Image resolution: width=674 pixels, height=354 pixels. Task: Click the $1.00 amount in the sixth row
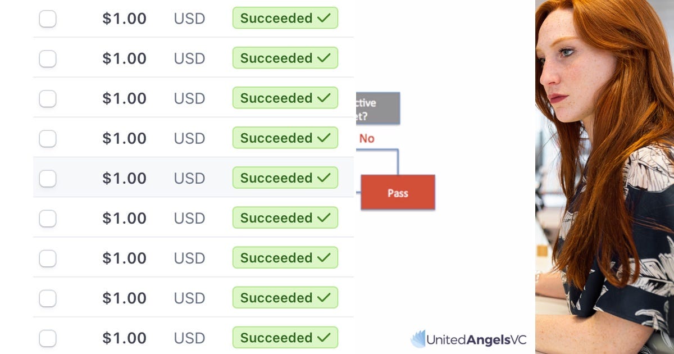pos(124,218)
